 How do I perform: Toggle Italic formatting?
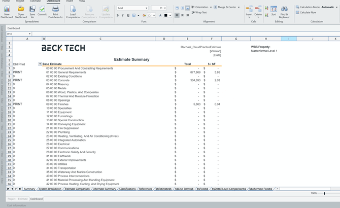point(123,16)
